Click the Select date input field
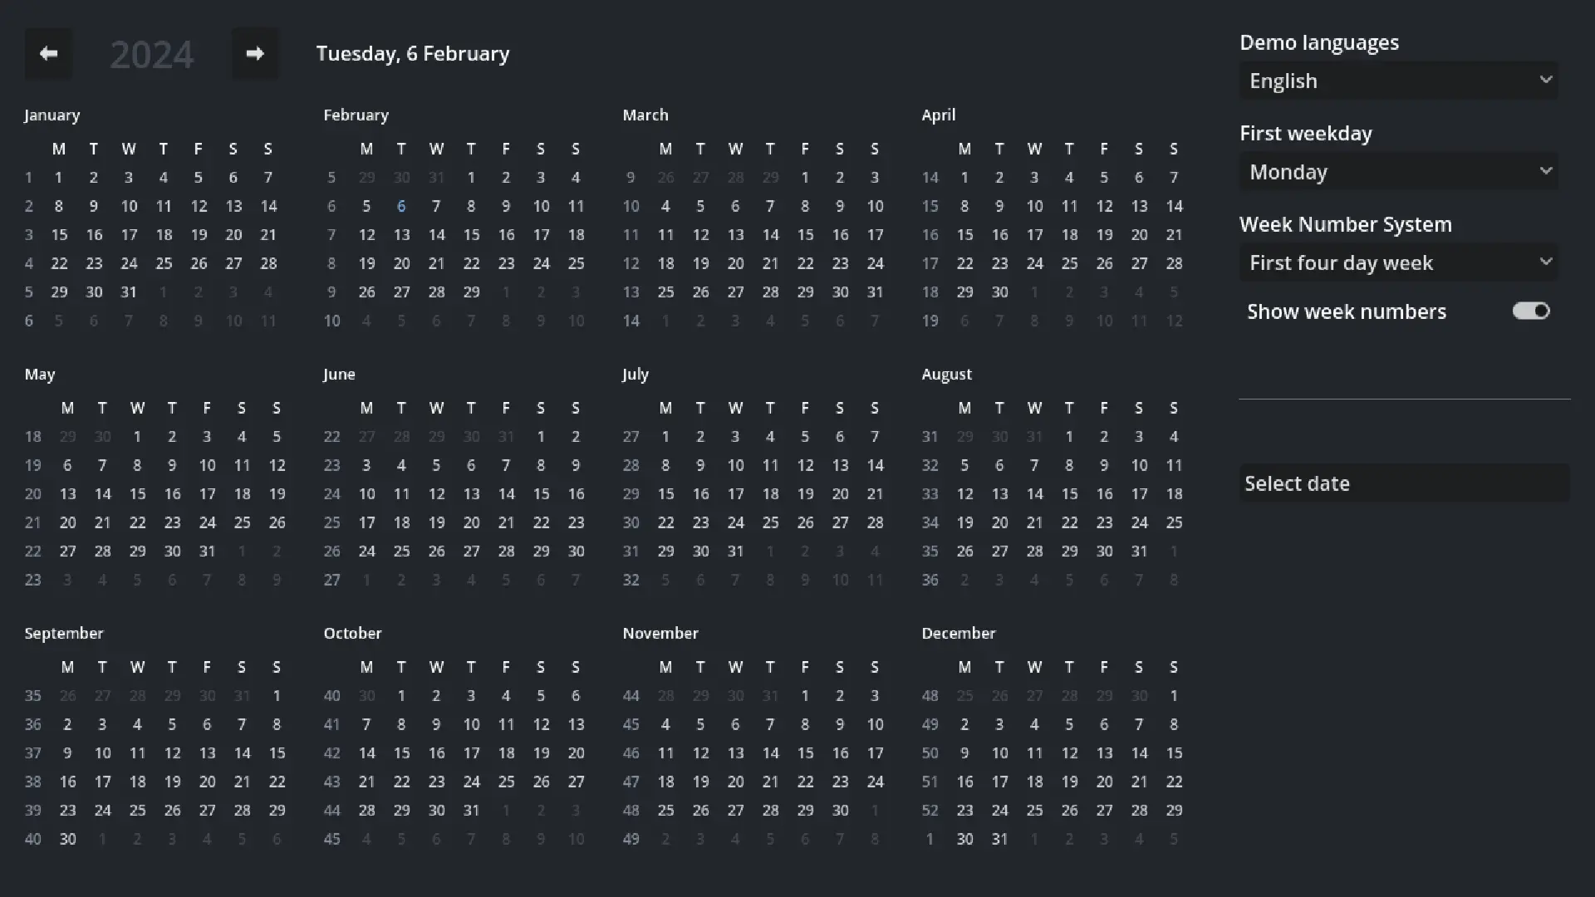Screen dimensions: 1595x897 click(1405, 483)
